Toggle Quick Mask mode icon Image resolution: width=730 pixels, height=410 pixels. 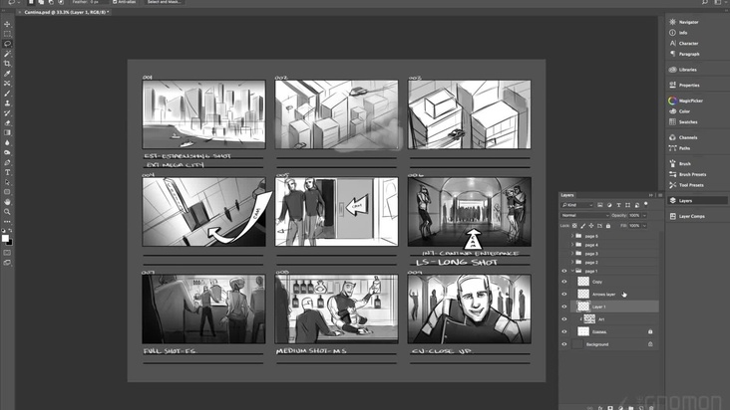pyautogui.click(x=7, y=253)
